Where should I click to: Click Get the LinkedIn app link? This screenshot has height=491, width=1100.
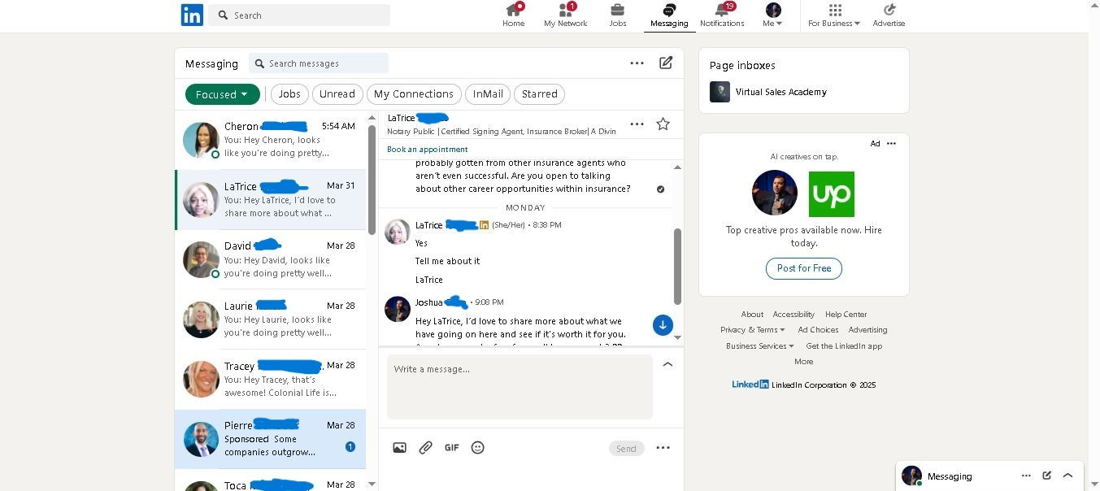click(844, 346)
